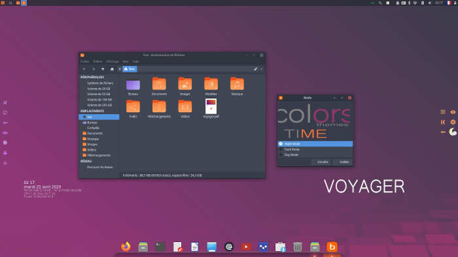The height and width of the screenshot is (257, 458).
Task: Launch the terminal from the dock
Action: pyautogui.click(x=160, y=247)
